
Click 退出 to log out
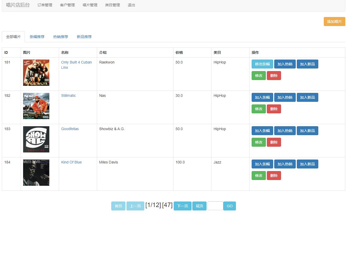pyautogui.click(x=131, y=5)
